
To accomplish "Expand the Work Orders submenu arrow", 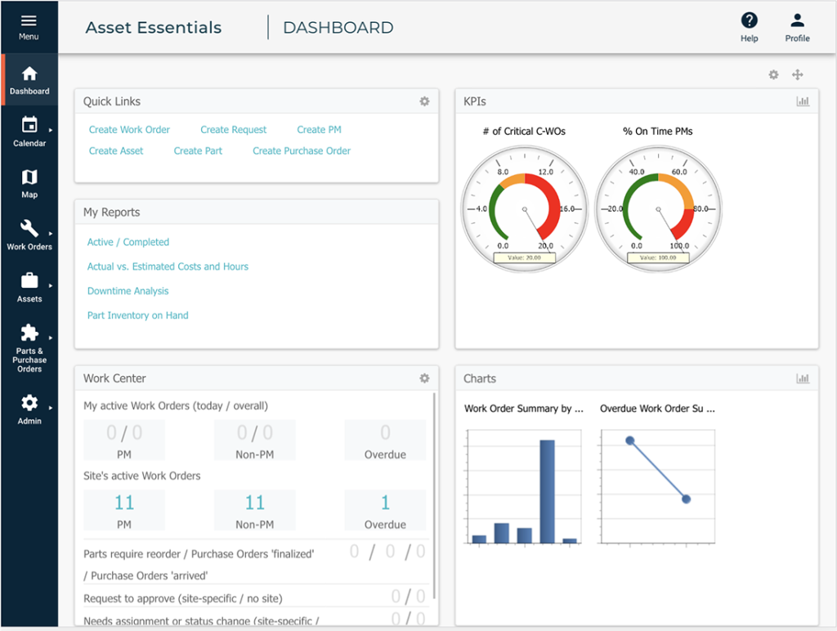I will point(51,233).
